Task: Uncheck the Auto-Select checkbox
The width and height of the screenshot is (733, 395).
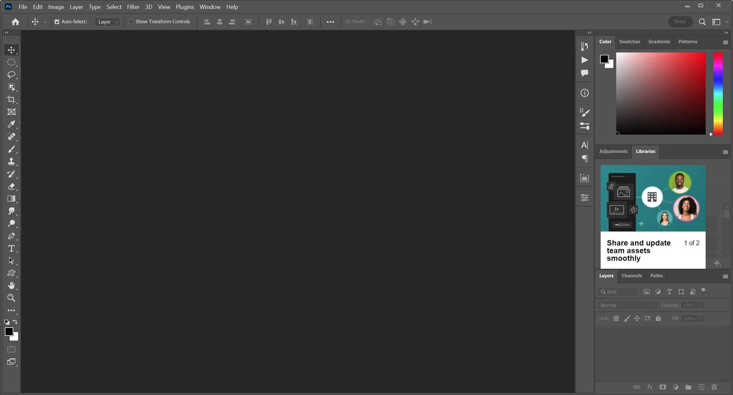Action: 57,22
